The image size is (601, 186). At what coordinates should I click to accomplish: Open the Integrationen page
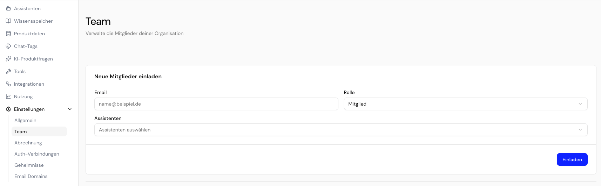click(x=29, y=84)
